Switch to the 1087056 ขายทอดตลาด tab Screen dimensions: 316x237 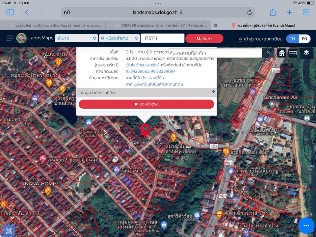[161, 25]
